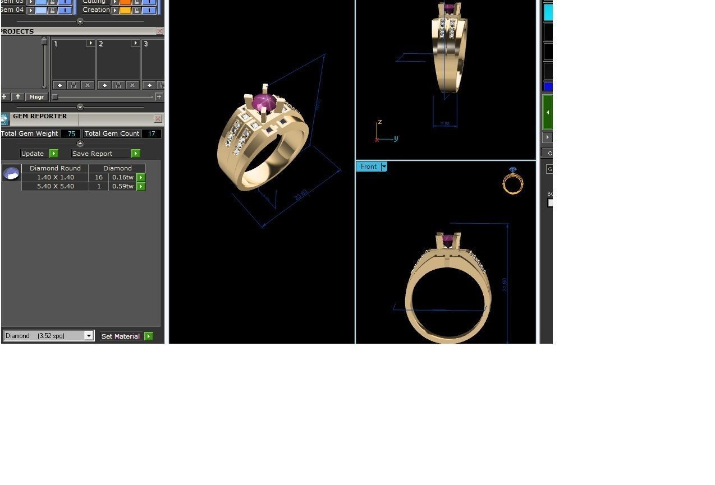Screen dimensions: 715x485
Task: Toggle the Creation layer lock
Action: tap(136, 10)
